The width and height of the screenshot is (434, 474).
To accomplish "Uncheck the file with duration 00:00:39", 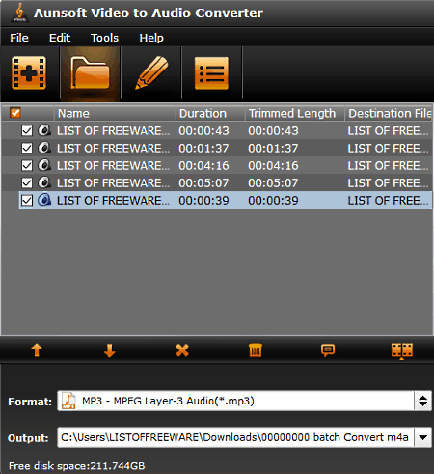I will point(27,201).
